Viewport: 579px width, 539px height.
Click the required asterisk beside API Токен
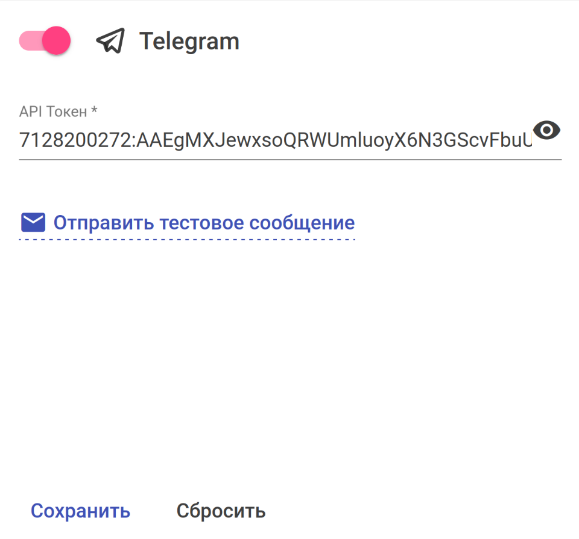93,111
